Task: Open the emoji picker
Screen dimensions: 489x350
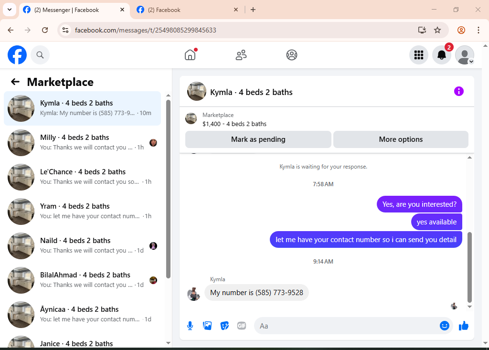Action: [x=445, y=326]
